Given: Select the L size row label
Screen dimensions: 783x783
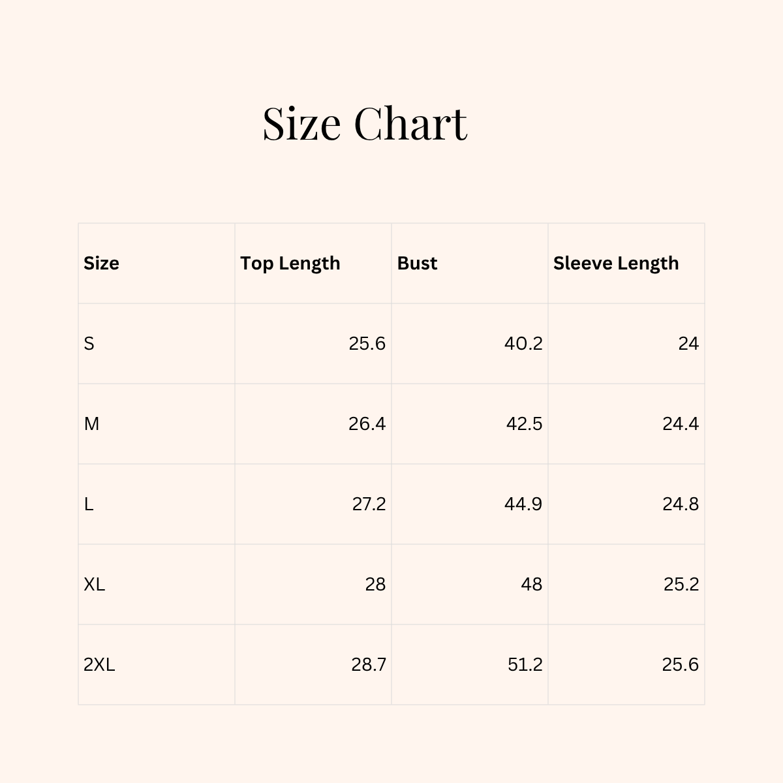Looking at the screenshot, I should click(89, 504).
